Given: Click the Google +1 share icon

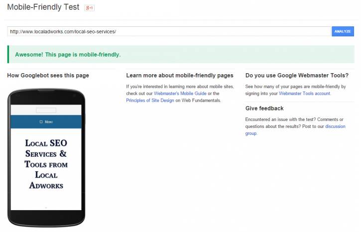Looking at the screenshot, I should coord(89,8).
